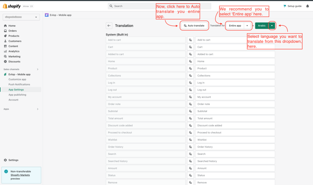
Task: Click translate icon for Home row
Action: click(x=190, y=61)
